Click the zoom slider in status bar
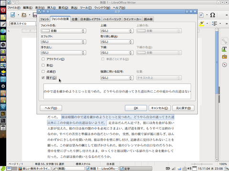The height and width of the screenshot is (171, 229). (202, 164)
